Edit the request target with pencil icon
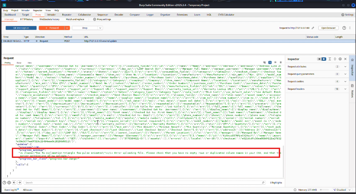 tap(313, 28)
